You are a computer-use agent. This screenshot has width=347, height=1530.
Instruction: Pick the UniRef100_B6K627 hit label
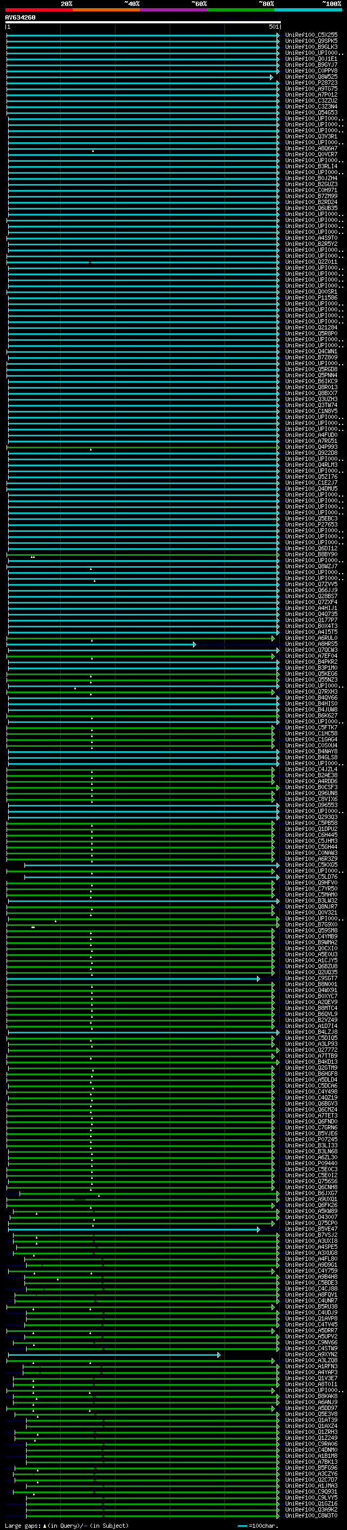click(x=311, y=715)
